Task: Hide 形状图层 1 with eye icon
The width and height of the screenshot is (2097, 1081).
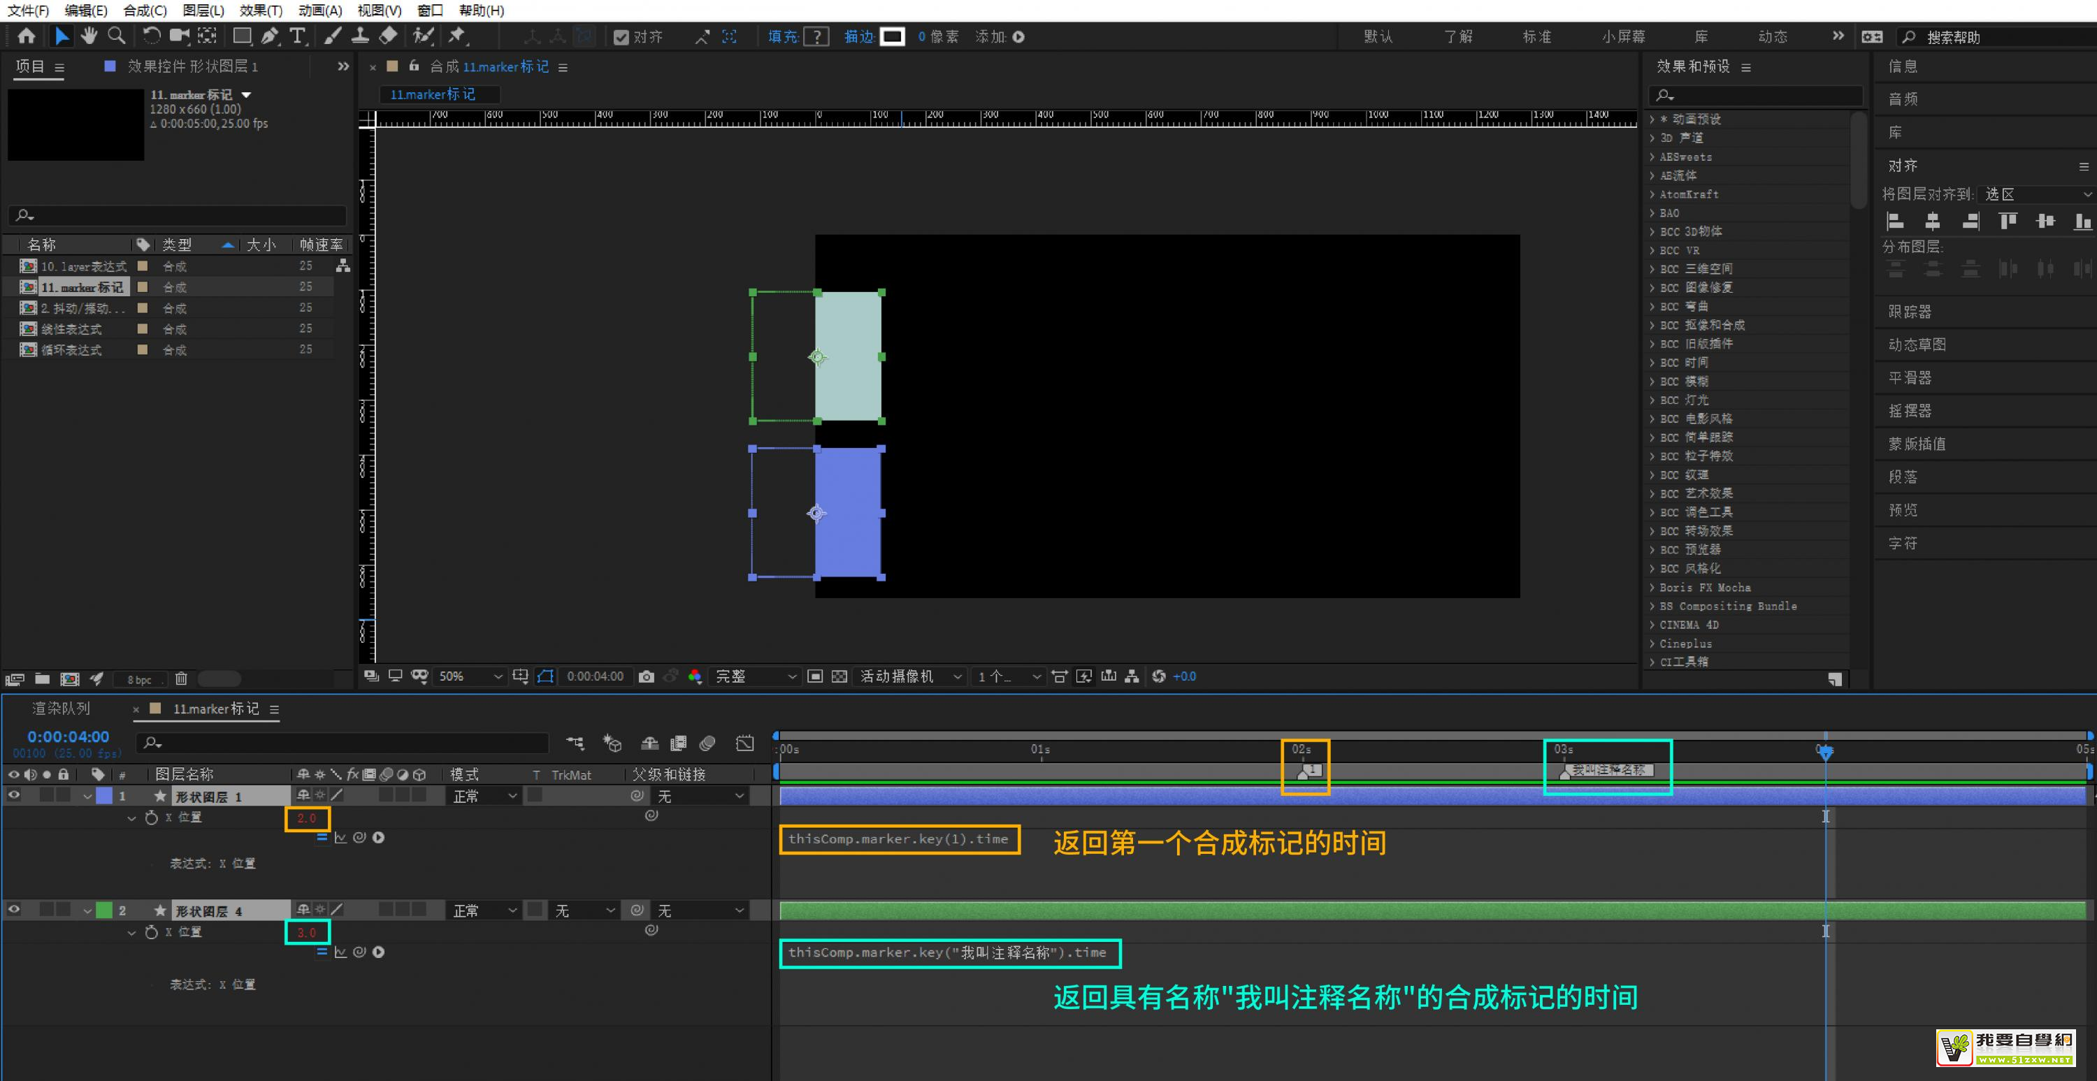Action: (14, 796)
